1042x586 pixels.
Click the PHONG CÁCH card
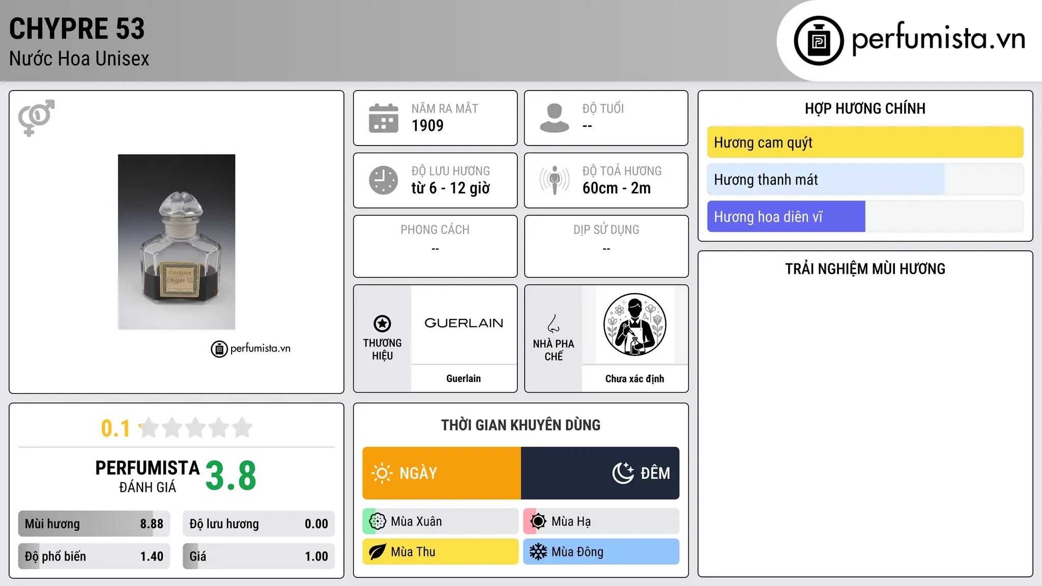436,246
